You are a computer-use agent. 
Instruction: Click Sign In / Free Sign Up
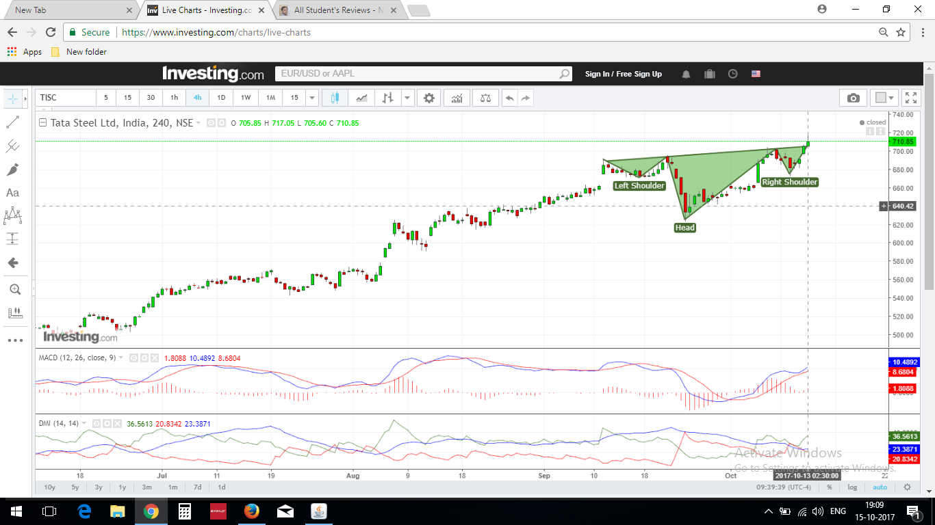(623, 74)
